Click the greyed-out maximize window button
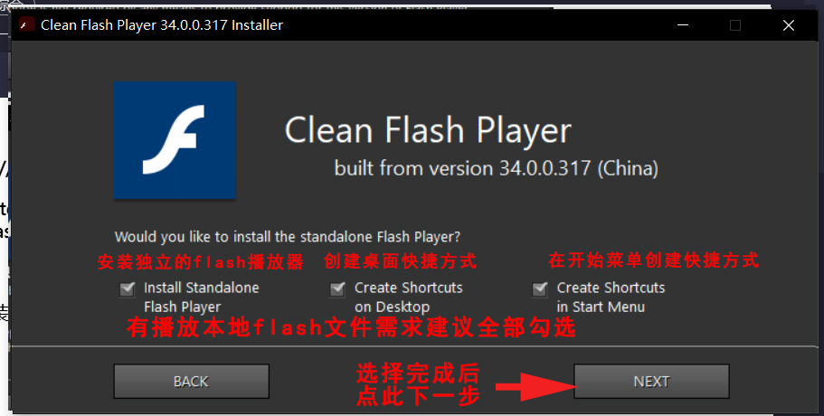This screenshot has height=416, width=824. (735, 25)
